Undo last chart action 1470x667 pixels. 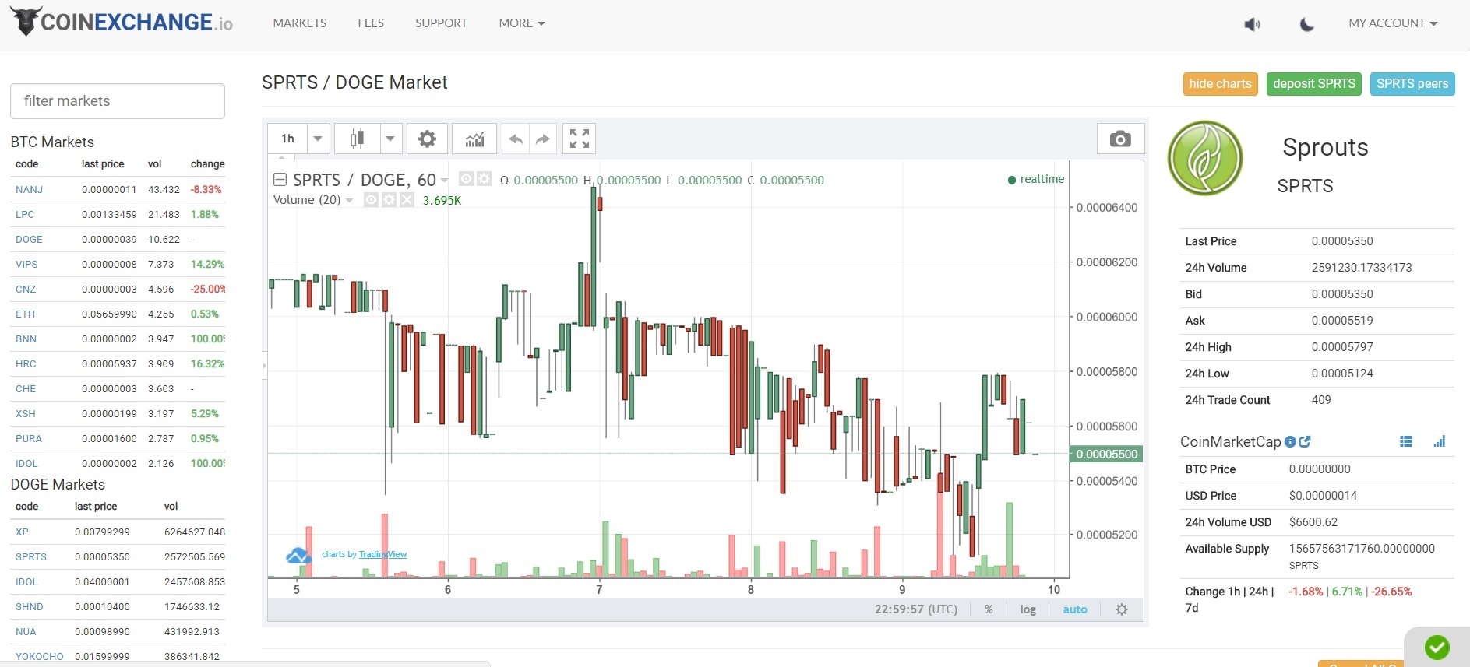click(515, 139)
